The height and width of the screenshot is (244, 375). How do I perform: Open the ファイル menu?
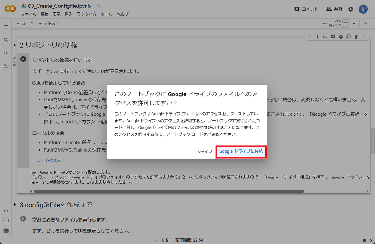coord(28,14)
